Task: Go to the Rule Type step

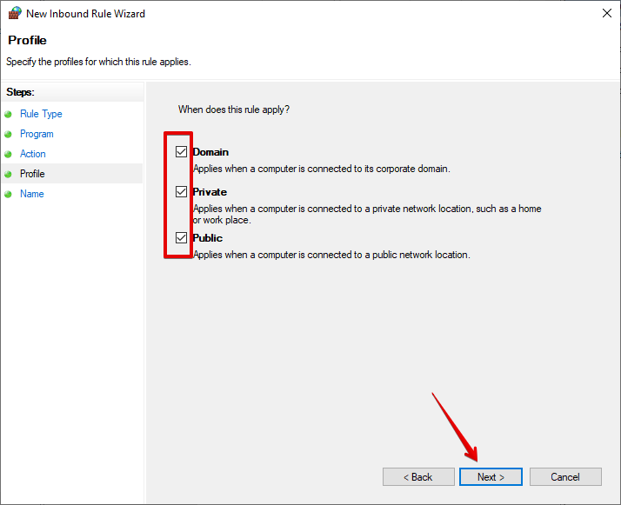Action: (x=41, y=114)
